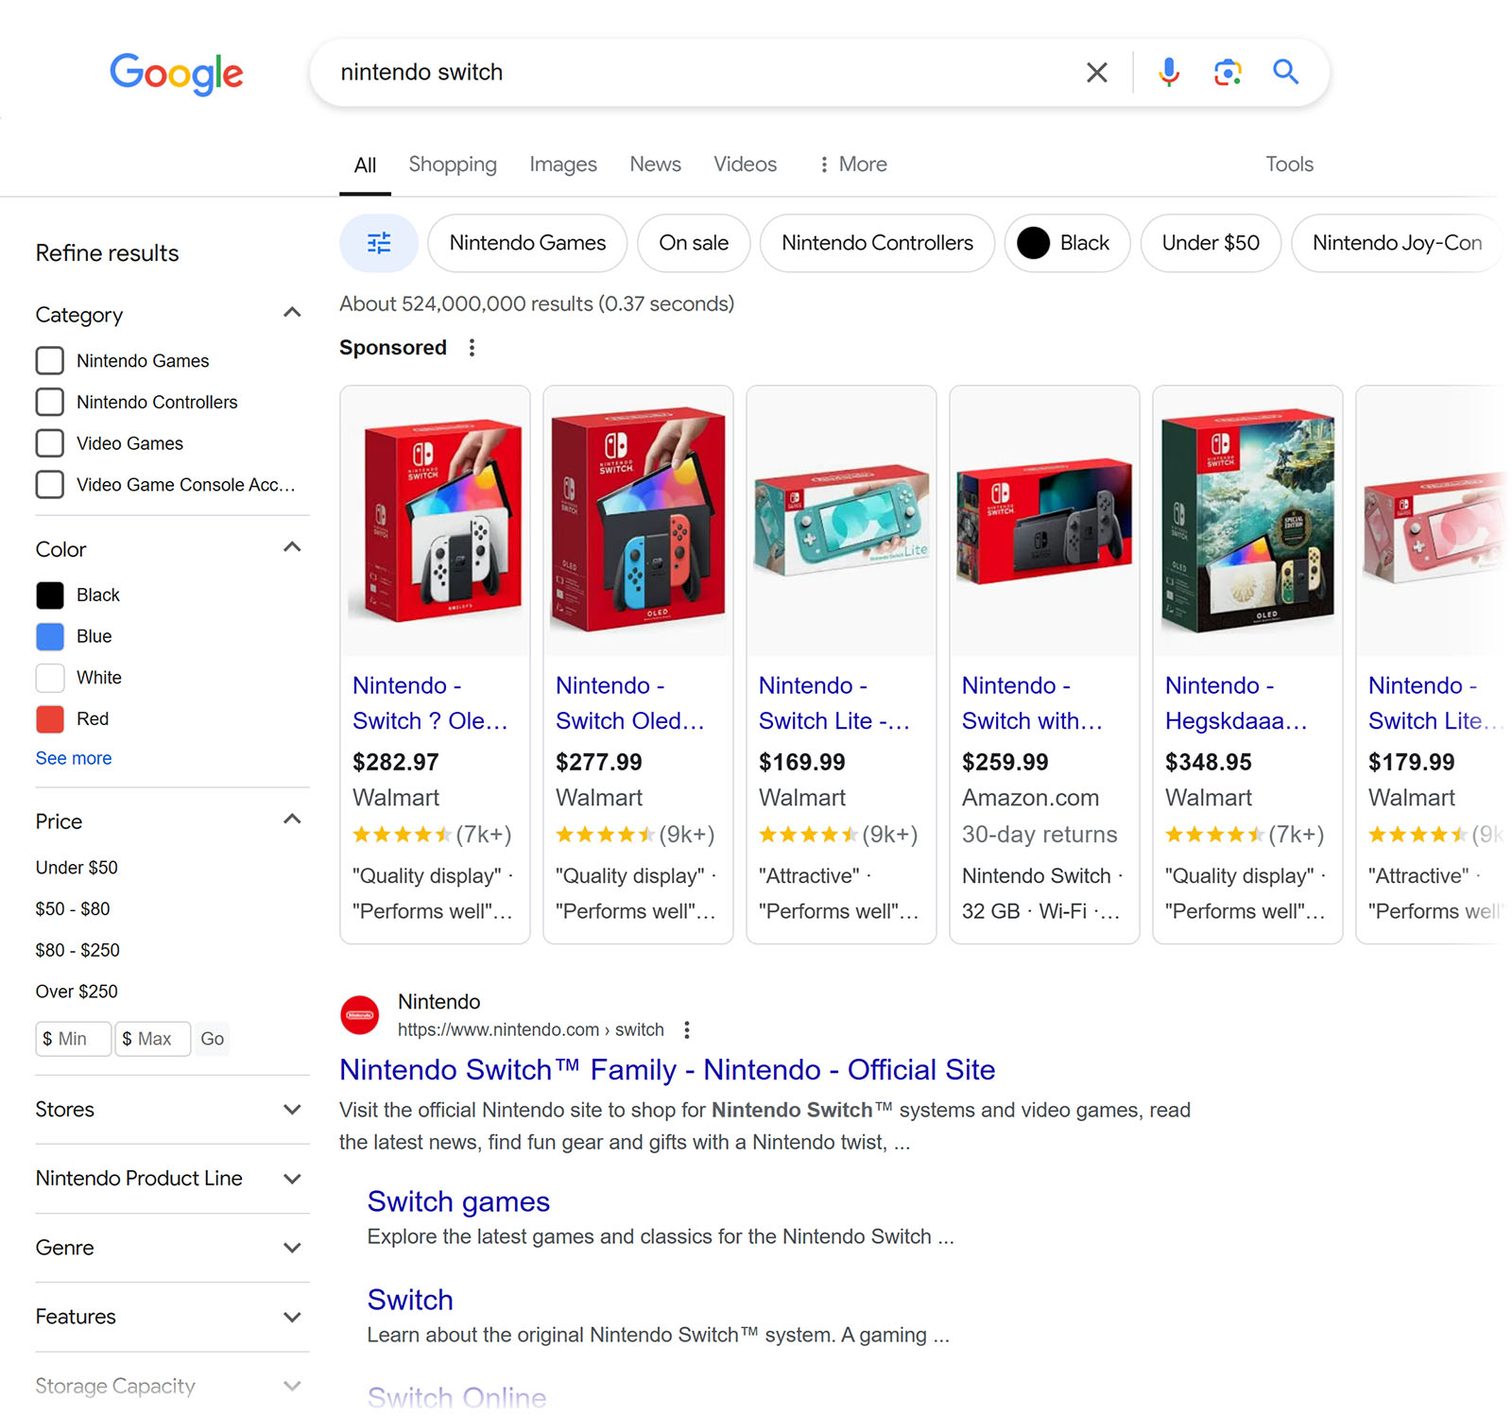Click the microphone icon for voice search

tap(1169, 72)
